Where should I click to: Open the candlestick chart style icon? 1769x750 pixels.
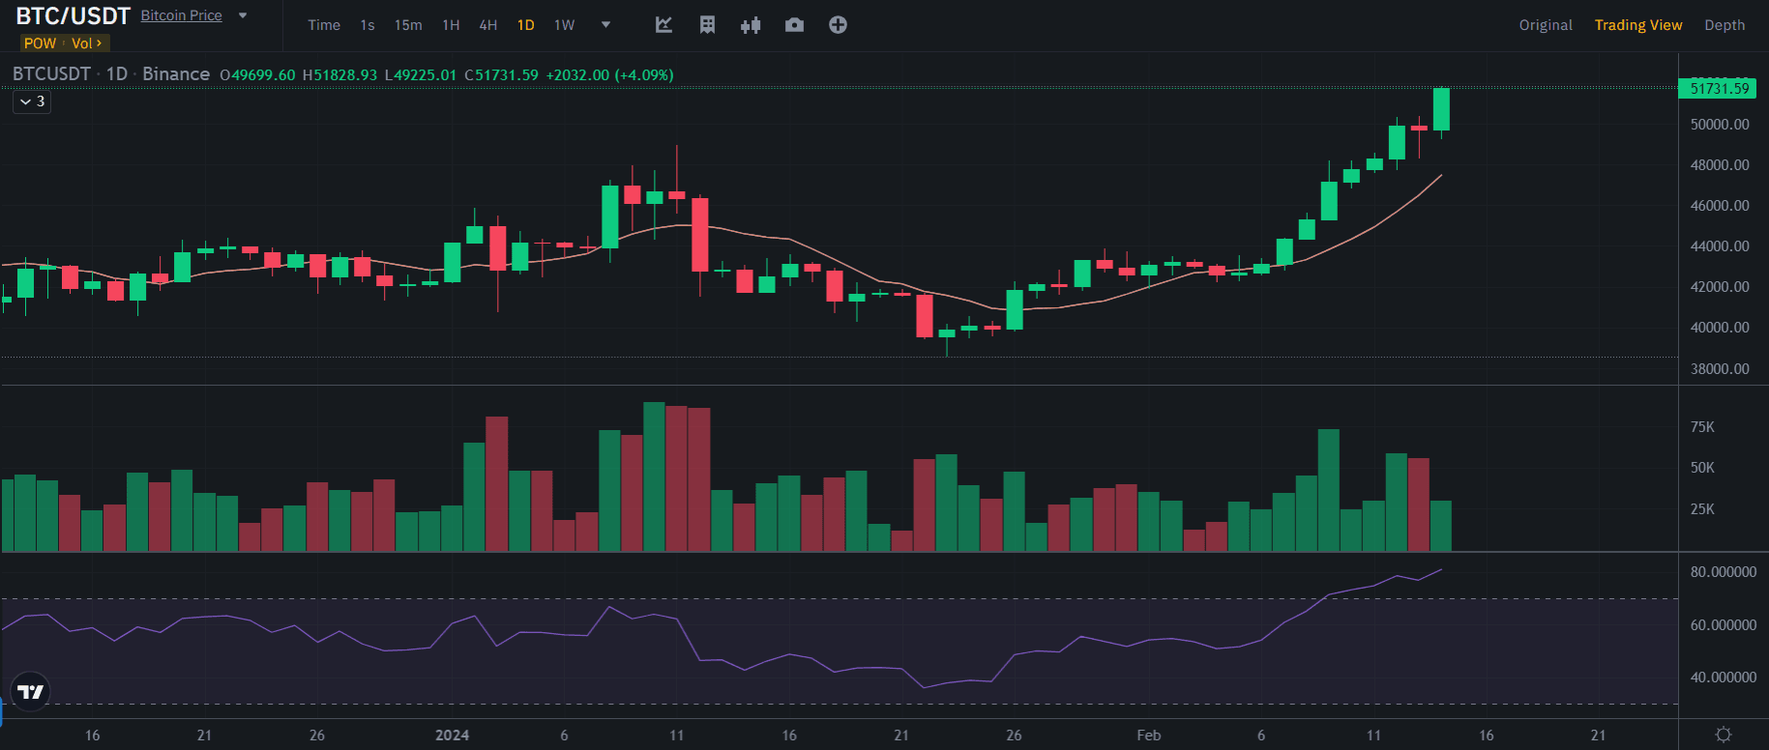click(x=751, y=25)
